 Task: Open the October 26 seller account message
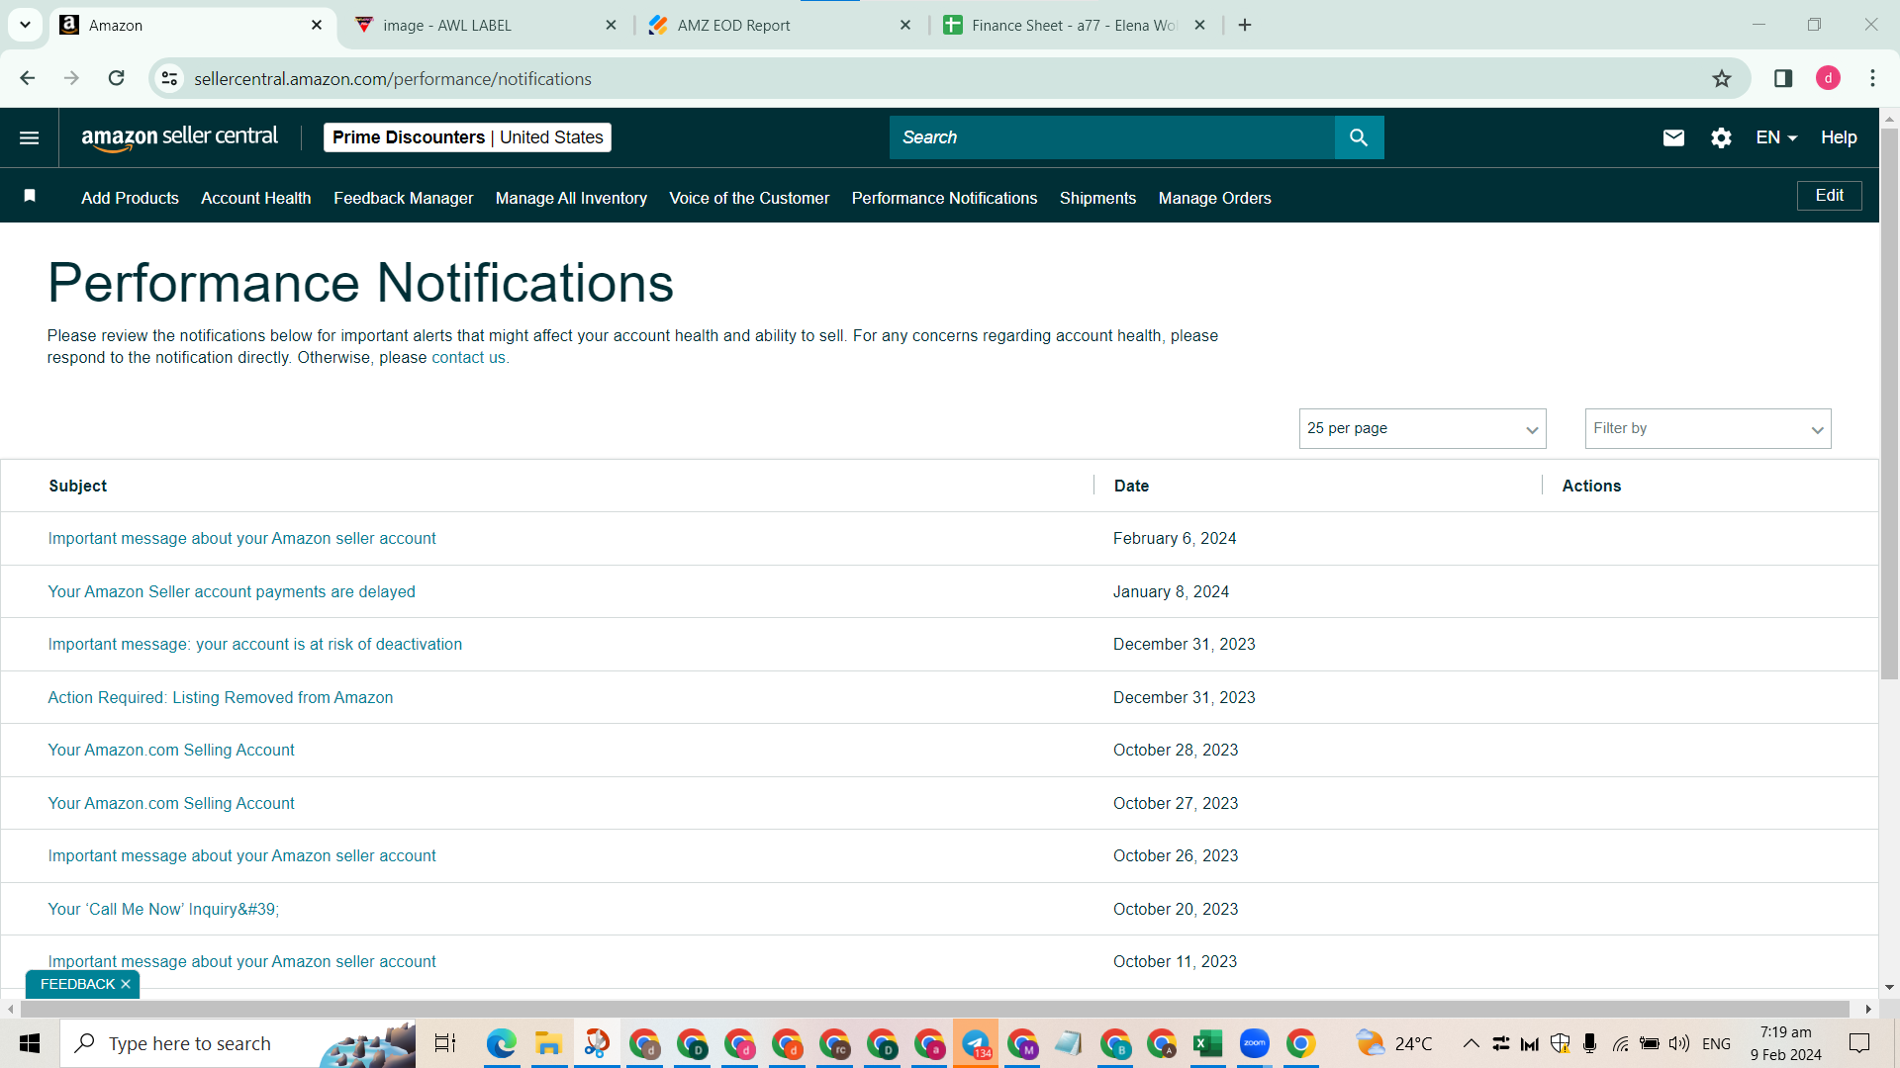click(x=241, y=856)
